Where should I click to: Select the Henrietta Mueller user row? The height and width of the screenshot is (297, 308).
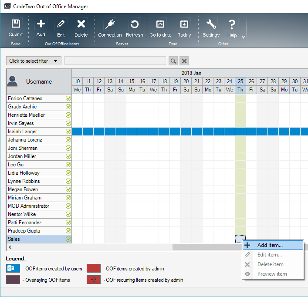tap(39, 115)
